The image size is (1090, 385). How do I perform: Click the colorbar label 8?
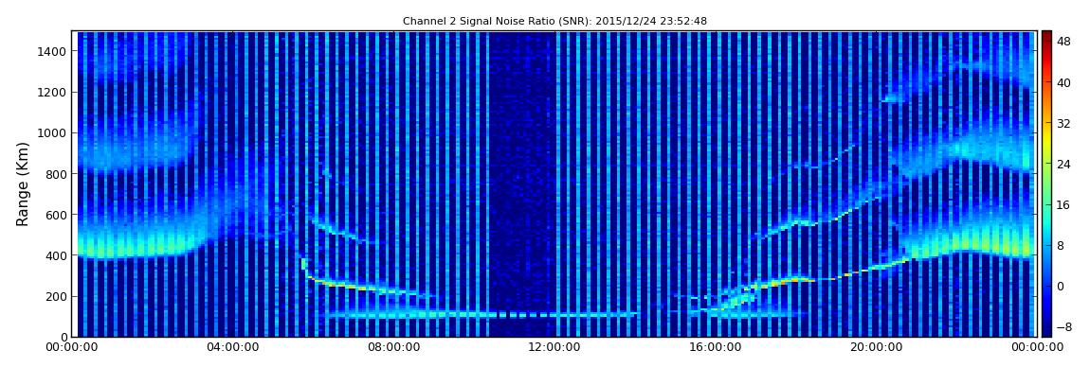(x=1062, y=246)
